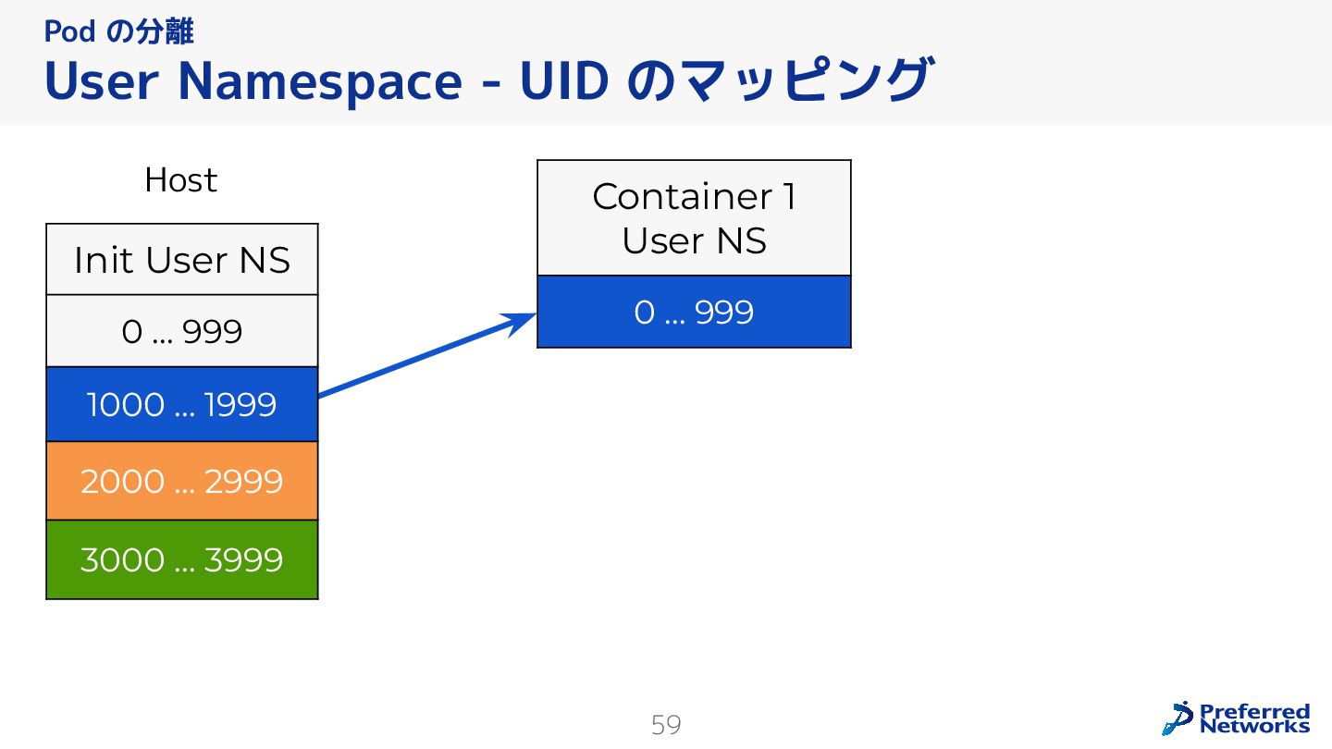Click the word "Namespace" in the title
This screenshot has width=1332, height=749.
(319, 81)
